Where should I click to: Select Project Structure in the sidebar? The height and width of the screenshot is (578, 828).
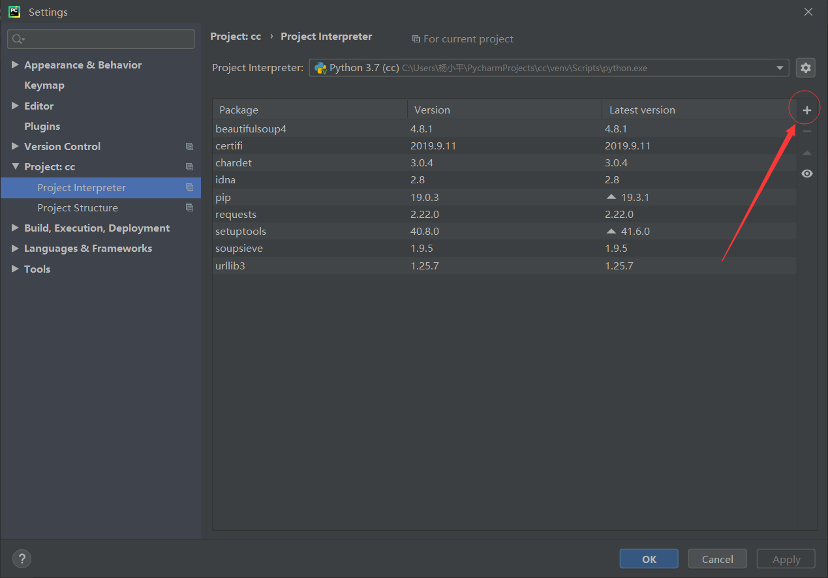click(x=100, y=207)
